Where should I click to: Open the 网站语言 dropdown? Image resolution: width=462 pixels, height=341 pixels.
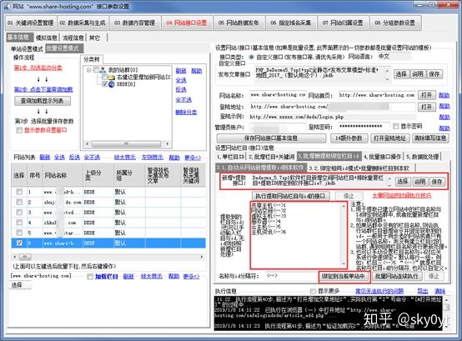[394, 56]
